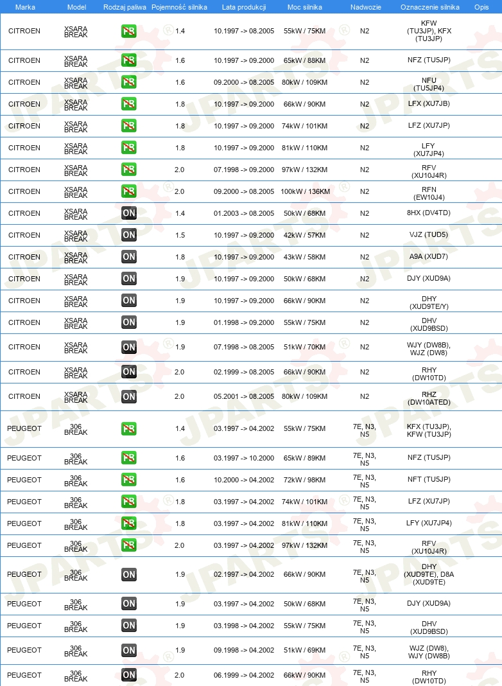The width and height of the screenshot is (502, 686).
Task: Click petrol icon in Citroen KFW (TU3JP) row
Action: pyautogui.click(x=128, y=31)
